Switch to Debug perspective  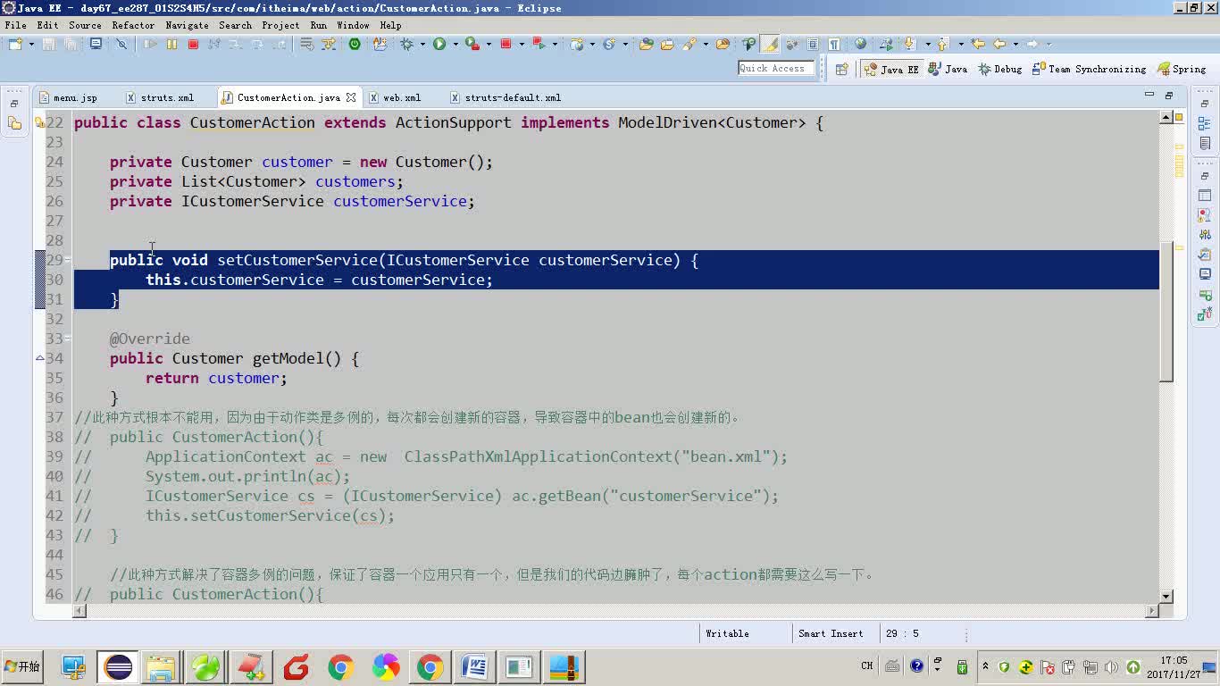pyautogui.click(x=999, y=69)
